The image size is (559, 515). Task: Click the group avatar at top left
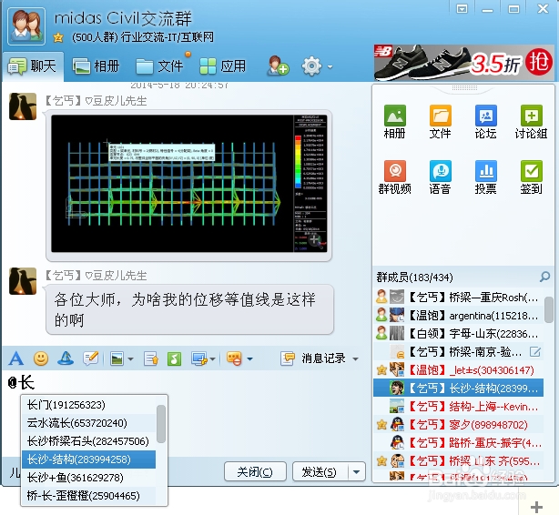(26, 26)
